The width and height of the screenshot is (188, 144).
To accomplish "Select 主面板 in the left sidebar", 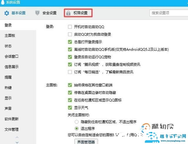I will point(10,36).
